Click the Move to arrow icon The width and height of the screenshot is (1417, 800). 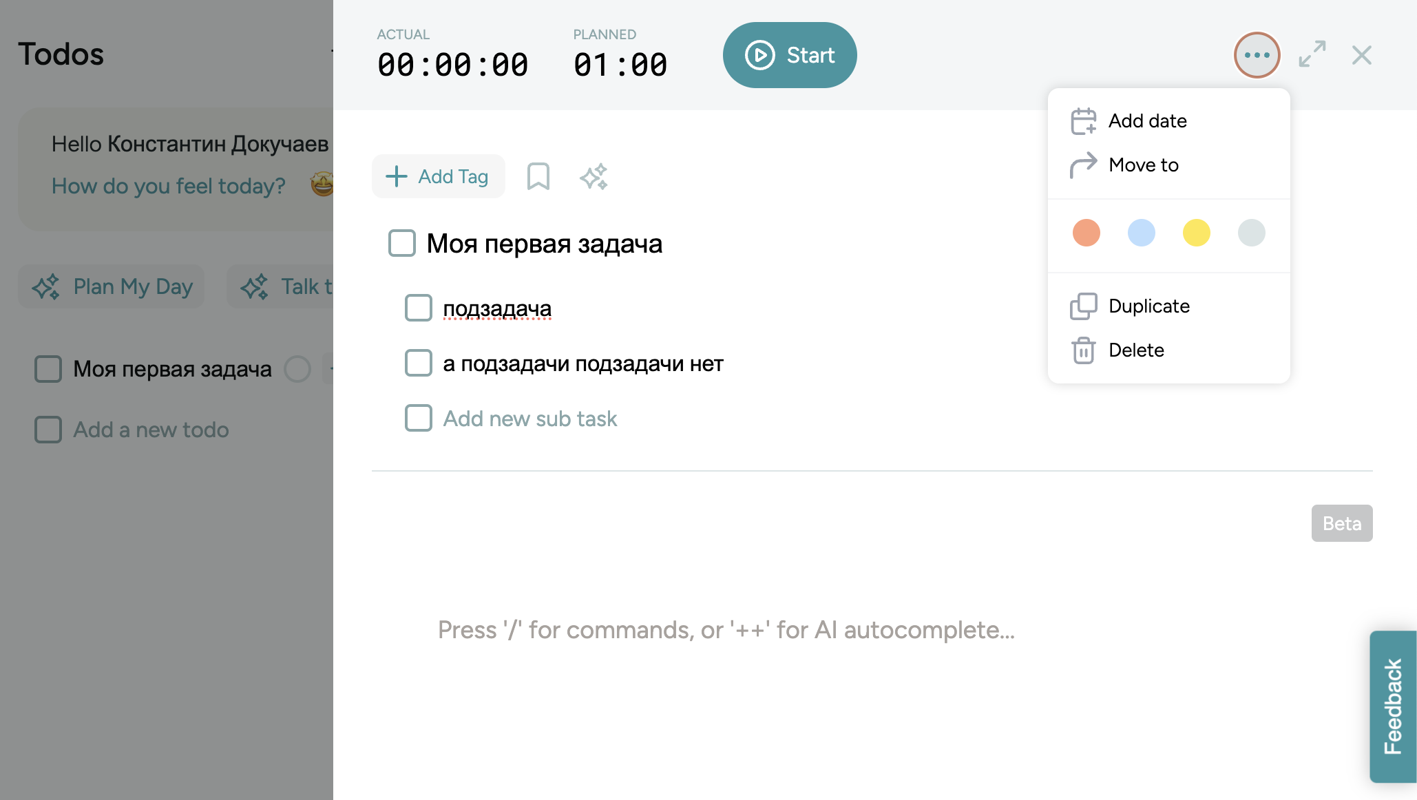[1083, 165]
